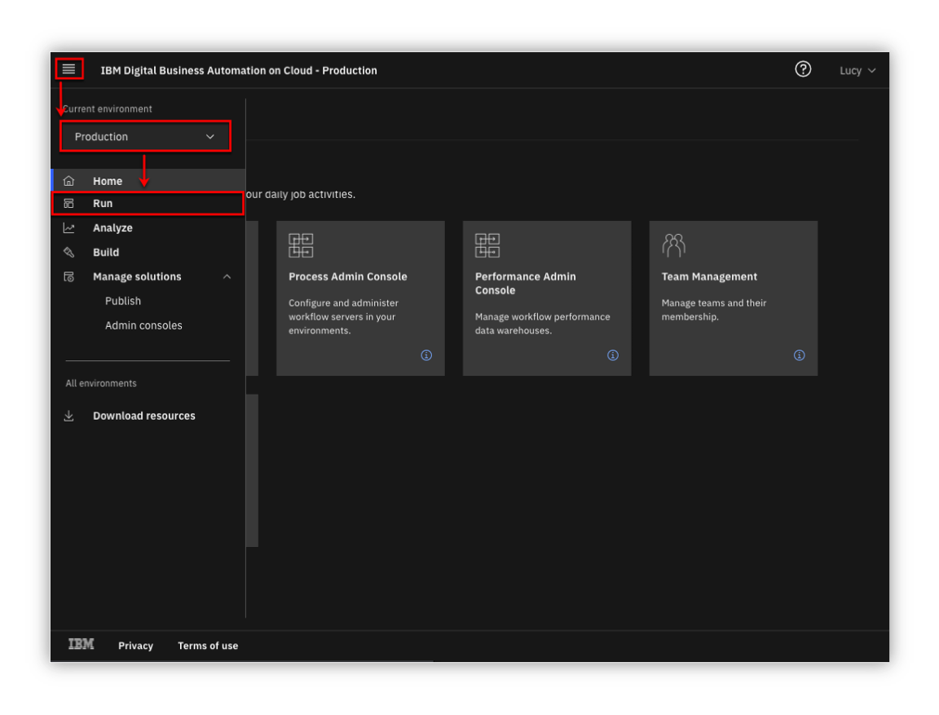
Task: Click the text "Manage teams and their membership."
Action: pos(714,310)
